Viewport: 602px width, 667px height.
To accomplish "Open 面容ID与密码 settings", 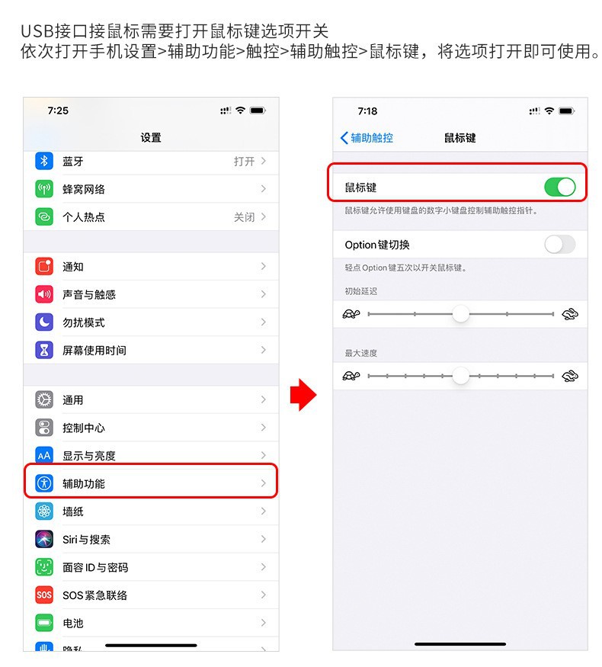I will click(151, 567).
